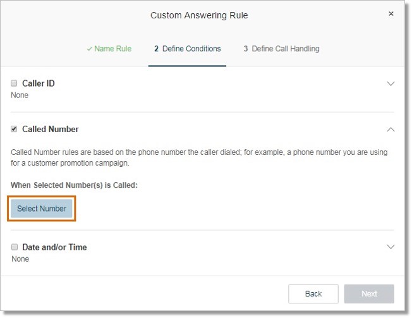Click the Date and/or Time heading

click(54, 247)
